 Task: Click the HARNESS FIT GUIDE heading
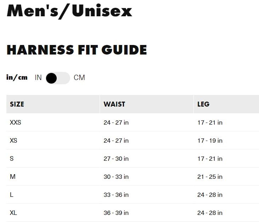(x=77, y=50)
